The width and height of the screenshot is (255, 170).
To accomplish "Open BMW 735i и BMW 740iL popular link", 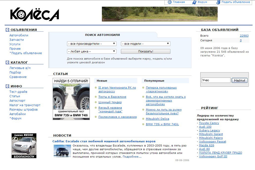I will click(162, 124).
